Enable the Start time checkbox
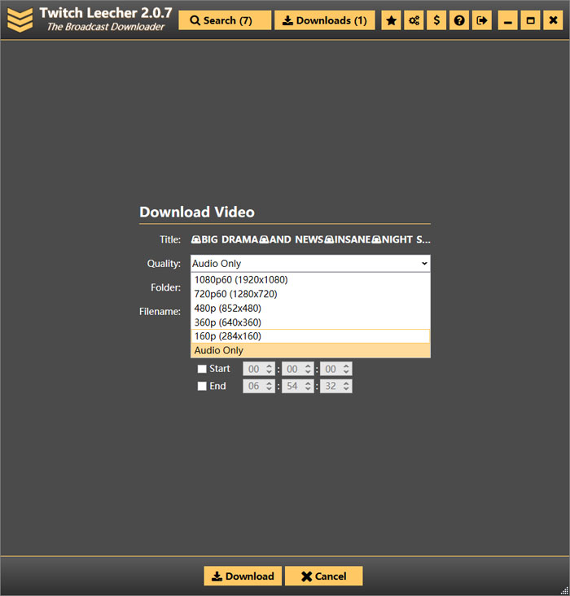Image resolution: width=570 pixels, height=596 pixels. tap(202, 369)
